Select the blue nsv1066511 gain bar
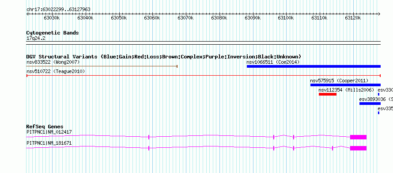This screenshot has width=393, height=173. 314,66
